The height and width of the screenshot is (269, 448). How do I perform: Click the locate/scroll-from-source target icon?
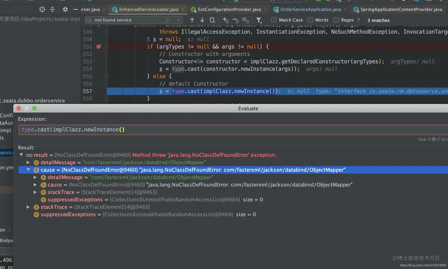[42, 9]
